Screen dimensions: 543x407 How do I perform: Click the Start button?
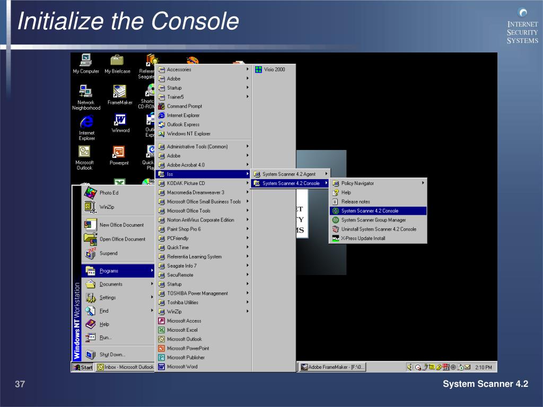point(83,367)
